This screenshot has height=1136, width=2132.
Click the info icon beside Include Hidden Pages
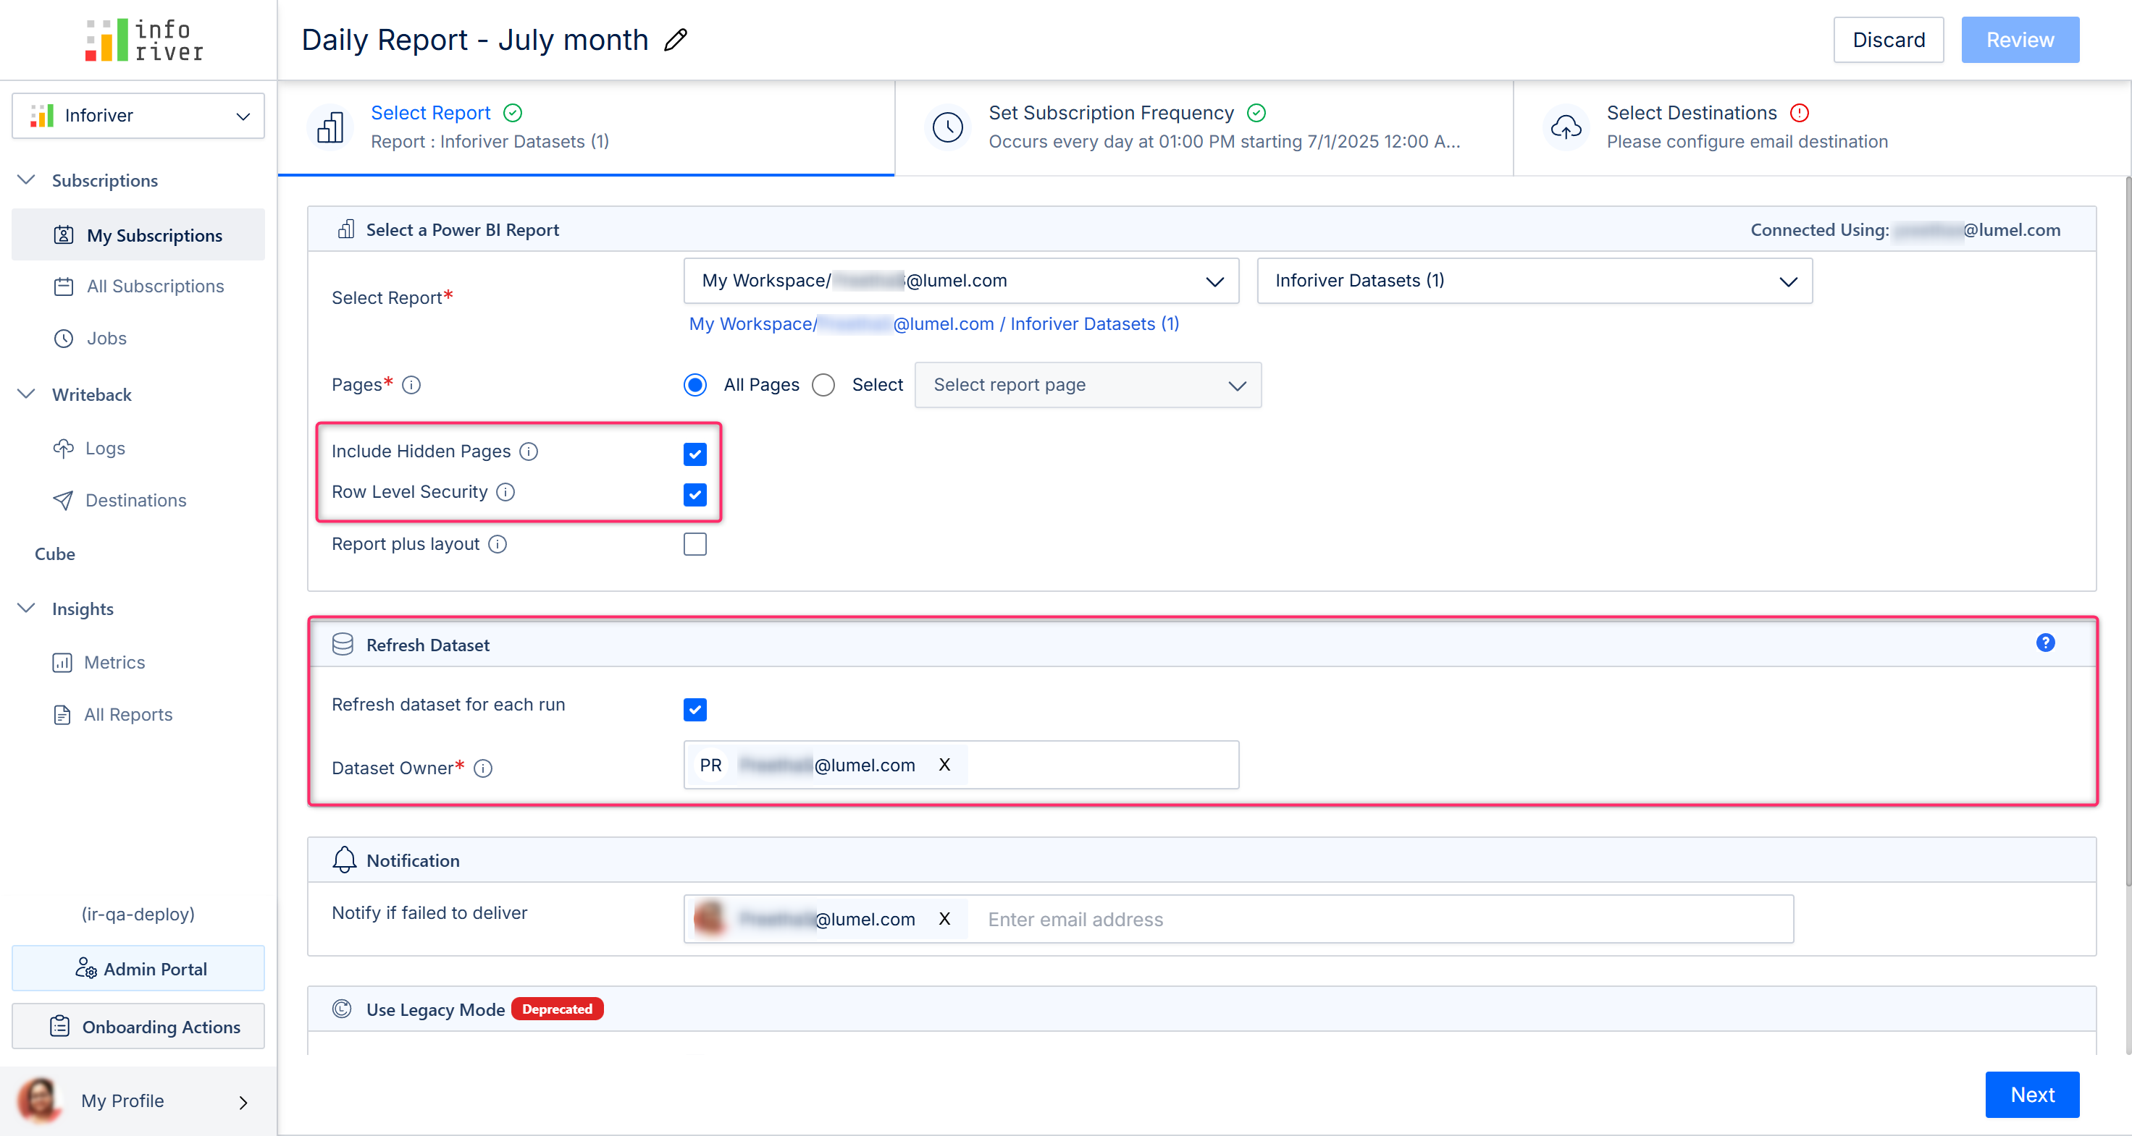click(528, 452)
